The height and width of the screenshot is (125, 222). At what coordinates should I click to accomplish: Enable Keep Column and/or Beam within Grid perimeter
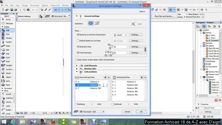[x=76, y=60]
